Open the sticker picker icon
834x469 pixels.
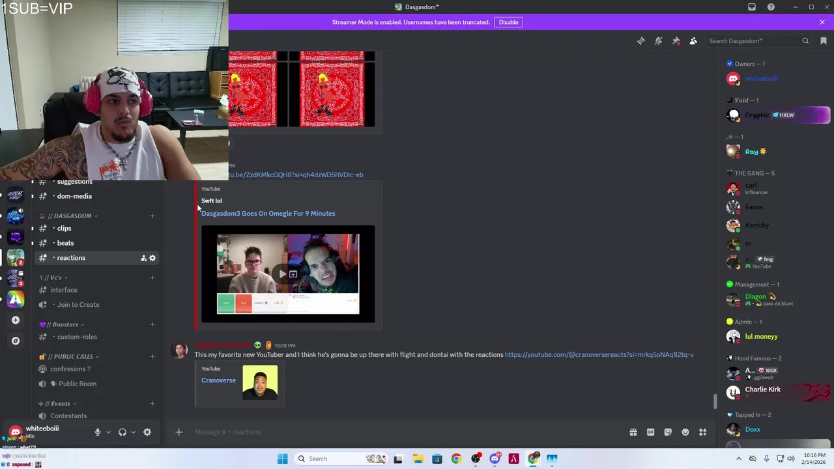[x=668, y=432]
